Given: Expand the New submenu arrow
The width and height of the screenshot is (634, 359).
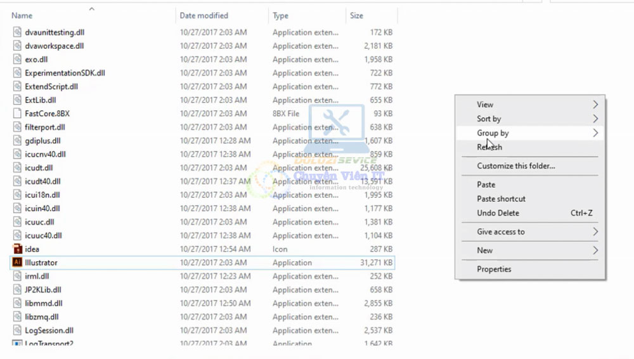Looking at the screenshot, I should (x=595, y=251).
